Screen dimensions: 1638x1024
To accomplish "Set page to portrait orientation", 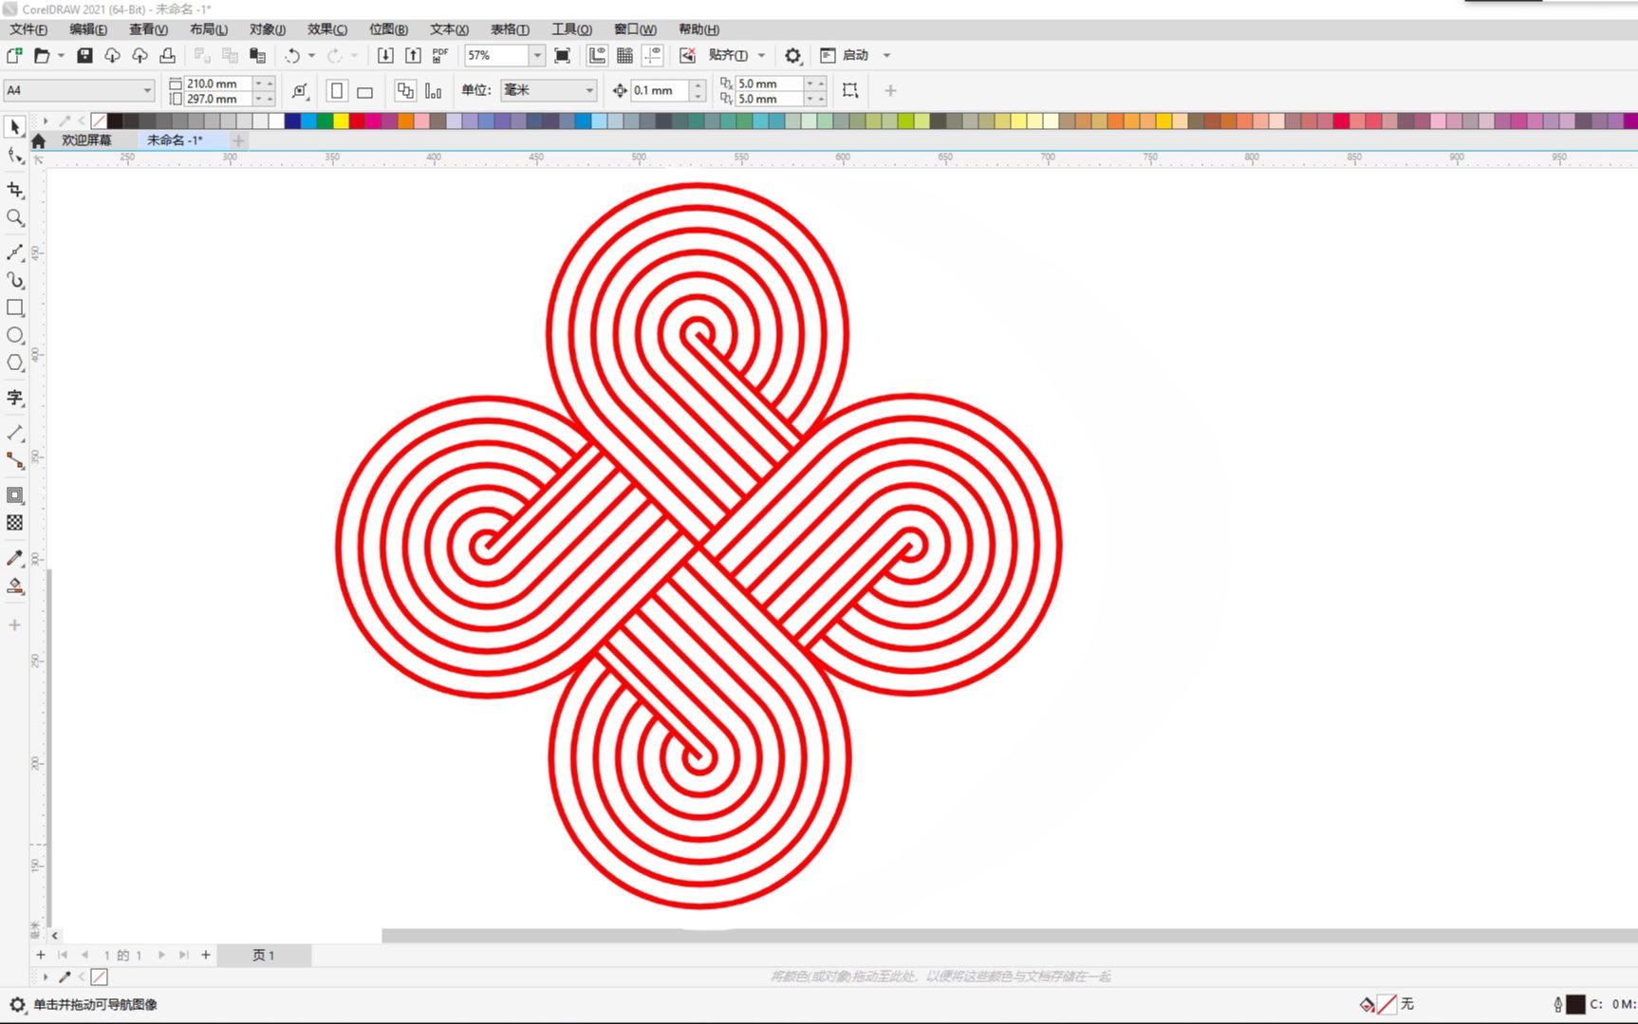I will (336, 90).
